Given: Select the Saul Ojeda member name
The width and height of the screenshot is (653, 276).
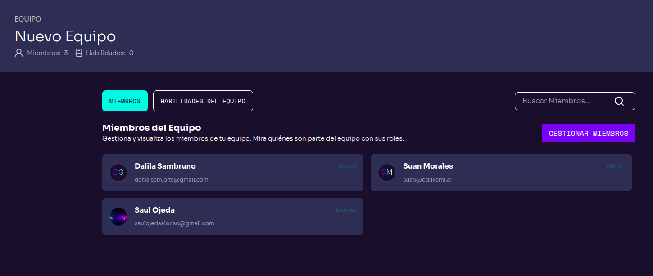Looking at the screenshot, I should [154, 210].
